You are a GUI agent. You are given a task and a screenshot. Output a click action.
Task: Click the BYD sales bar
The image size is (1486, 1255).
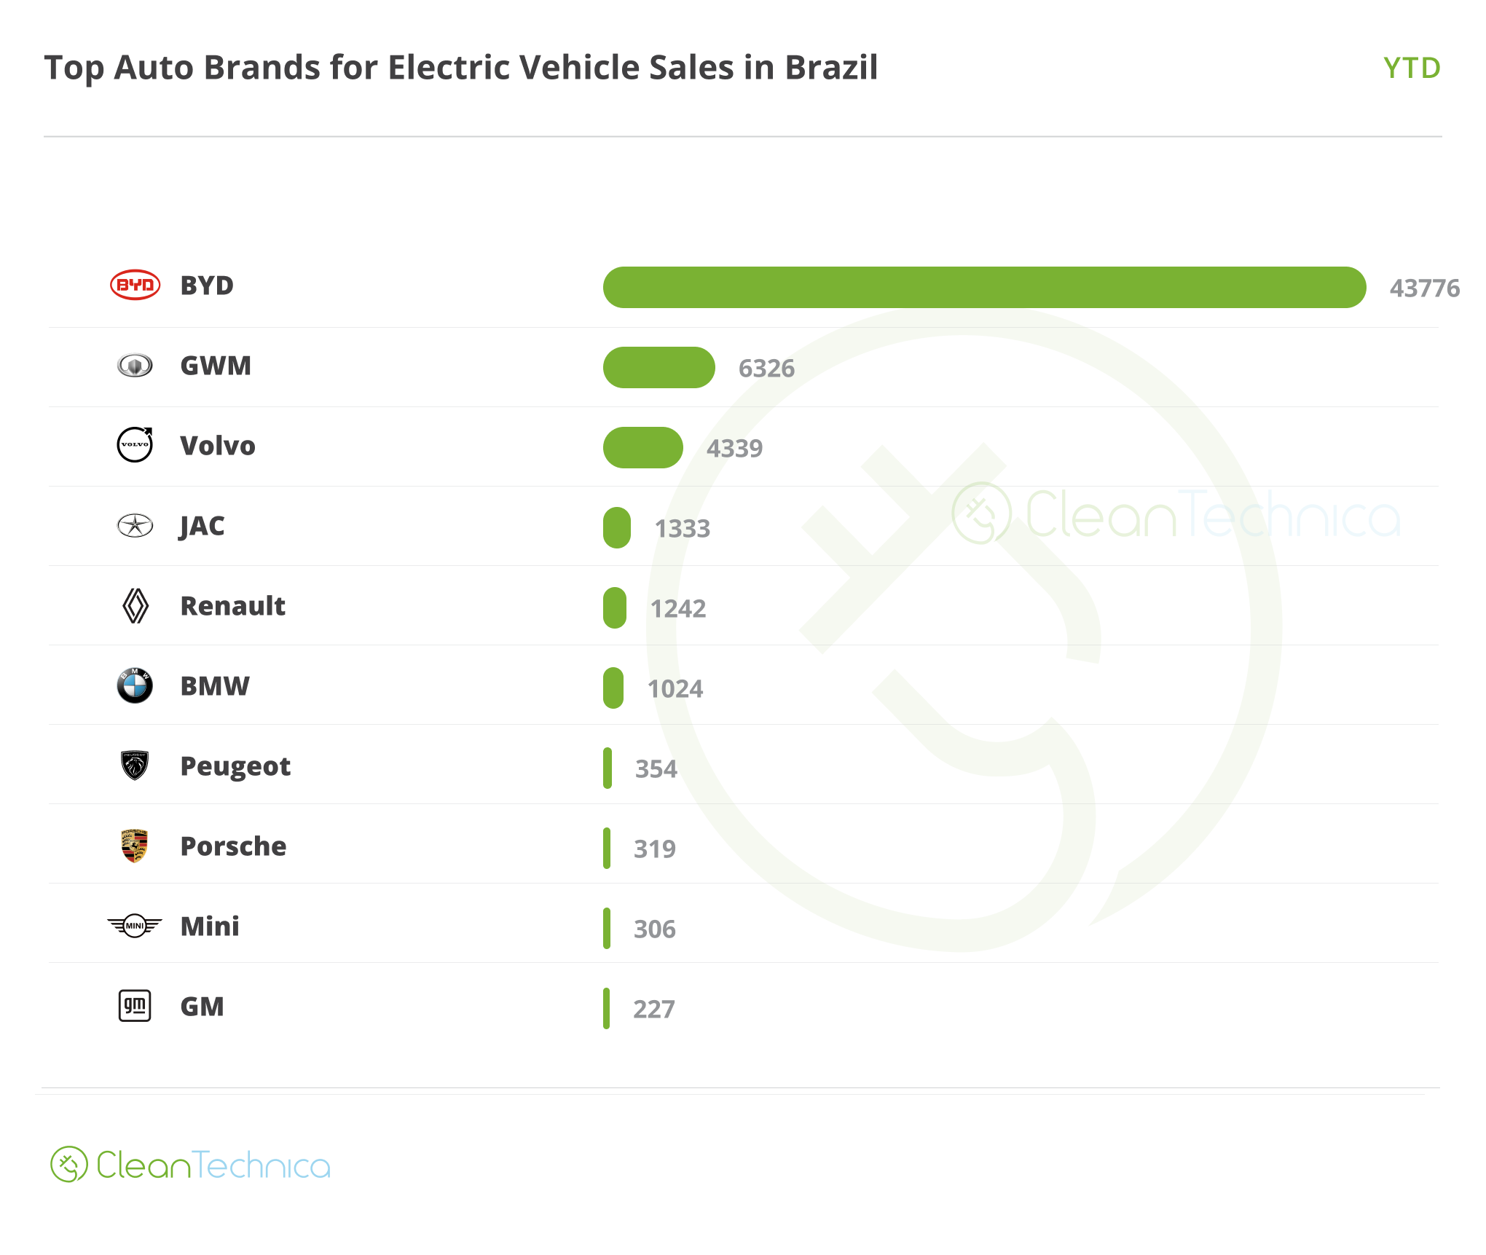click(x=984, y=287)
